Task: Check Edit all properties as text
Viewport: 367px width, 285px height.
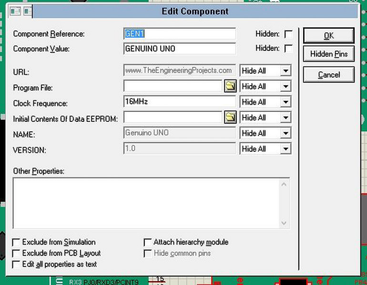Action: coord(17,264)
